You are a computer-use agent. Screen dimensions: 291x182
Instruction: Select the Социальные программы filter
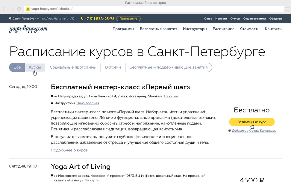pos(73,67)
